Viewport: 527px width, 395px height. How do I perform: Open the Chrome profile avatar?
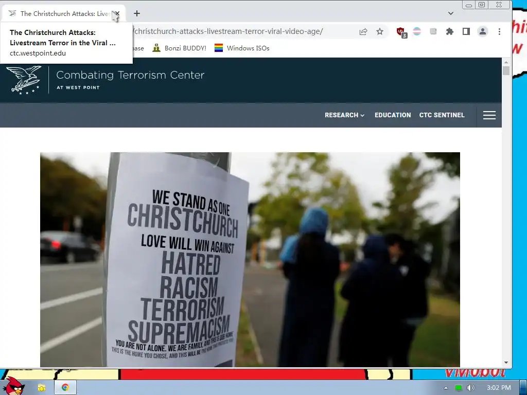click(x=483, y=31)
